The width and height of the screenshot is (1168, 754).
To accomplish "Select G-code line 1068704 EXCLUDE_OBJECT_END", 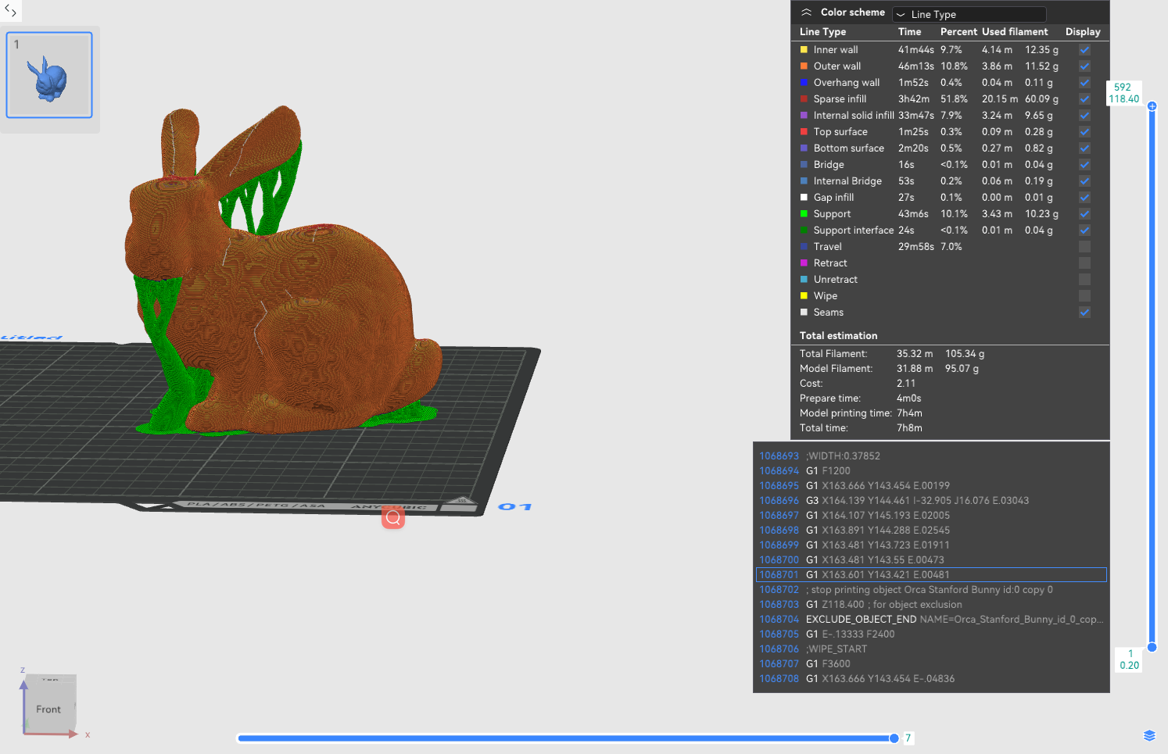I will coord(932,619).
